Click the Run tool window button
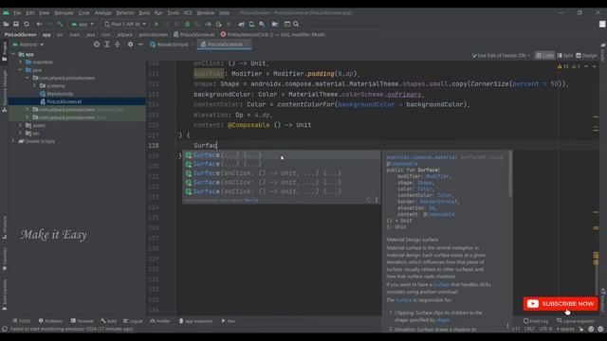607x341 pixels. [x=229, y=321]
